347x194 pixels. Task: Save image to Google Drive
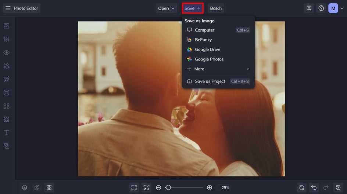tap(218, 50)
